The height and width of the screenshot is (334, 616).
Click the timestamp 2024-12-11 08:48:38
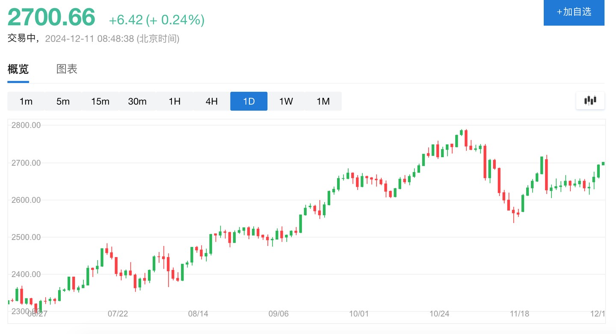click(x=89, y=39)
